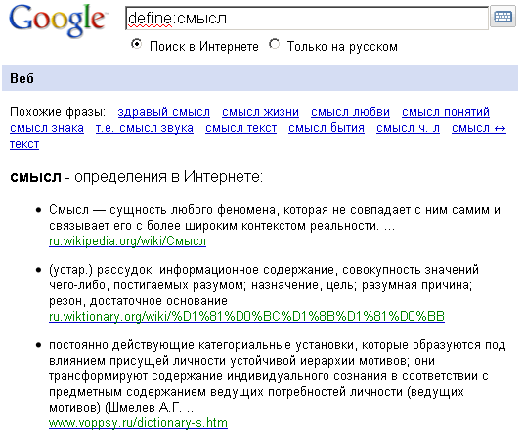Visit the ru.wikipedia.org/wiki/Смысл source link

tap(127, 241)
